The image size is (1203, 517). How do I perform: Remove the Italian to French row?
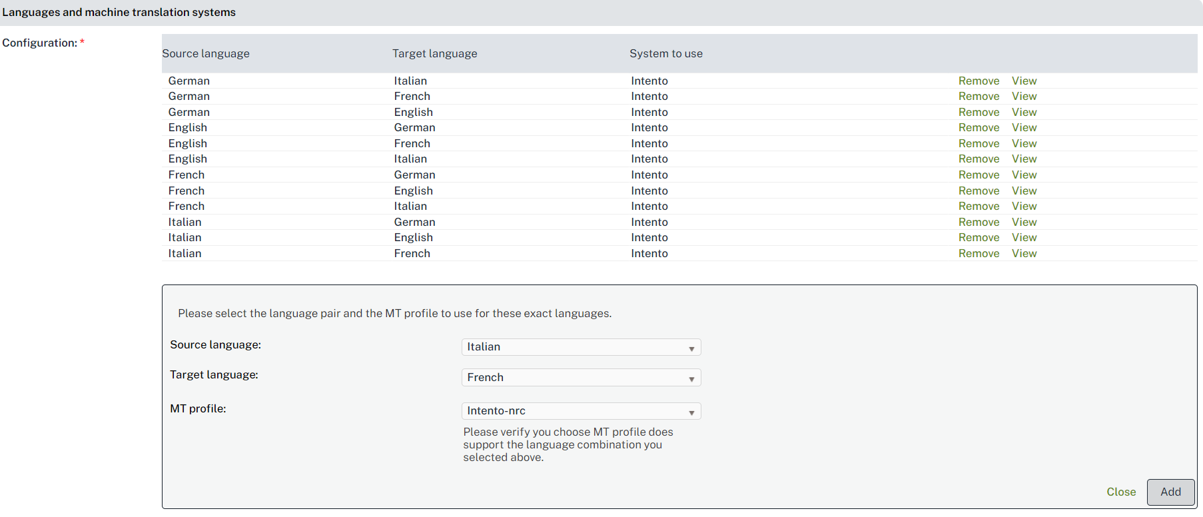[978, 253]
